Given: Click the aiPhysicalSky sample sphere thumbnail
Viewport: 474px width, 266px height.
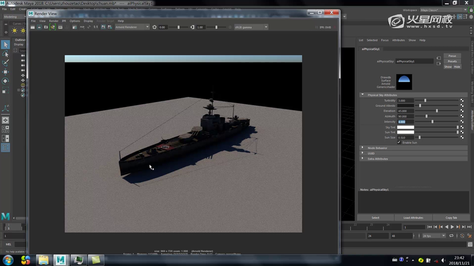Looking at the screenshot, I should click(404, 81).
